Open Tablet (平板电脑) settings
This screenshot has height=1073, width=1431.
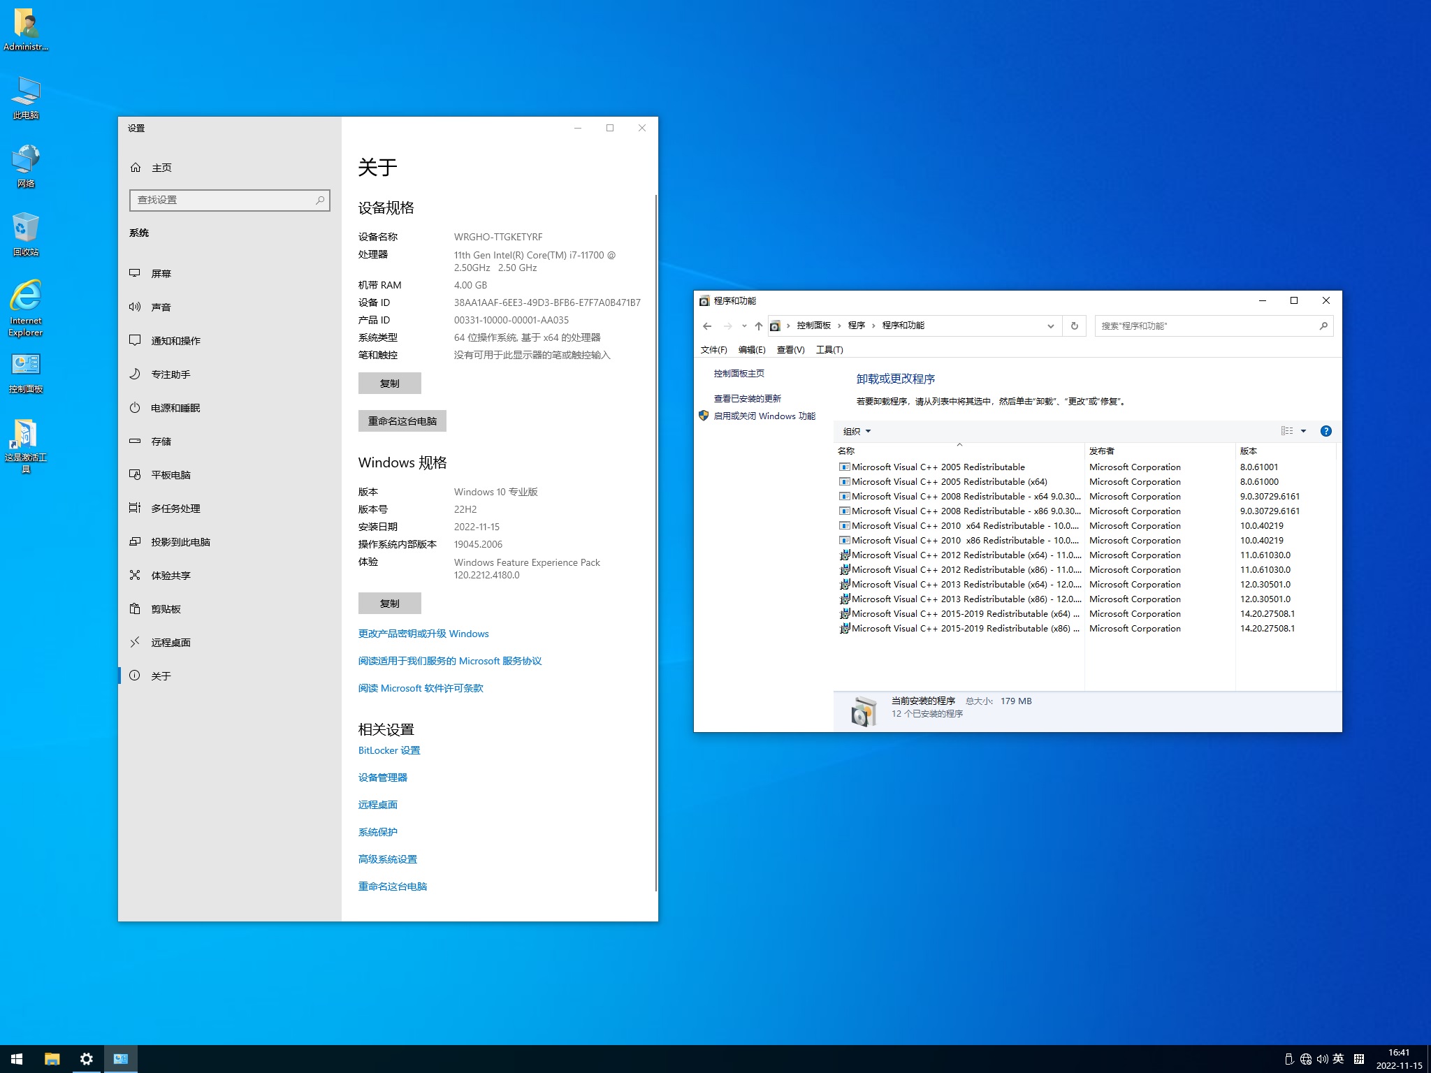(x=229, y=474)
